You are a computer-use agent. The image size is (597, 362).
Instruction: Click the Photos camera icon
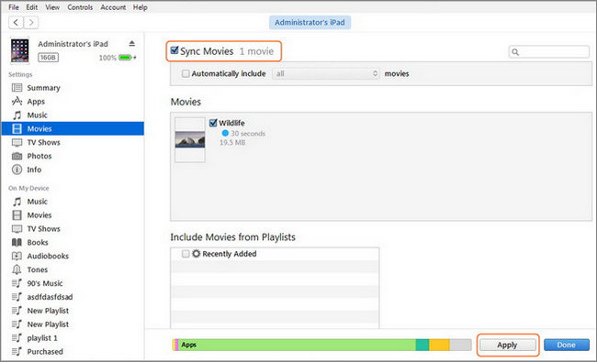coord(17,156)
